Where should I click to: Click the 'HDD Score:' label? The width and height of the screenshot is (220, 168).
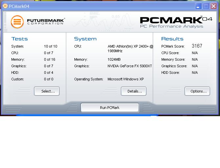170,73
